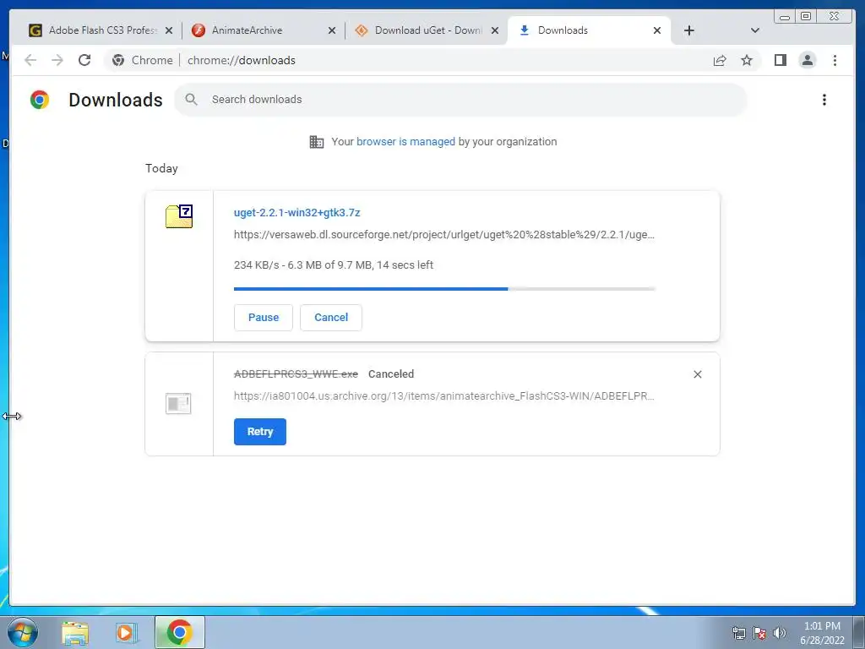Retry the ADBEFLPRCS3_WWE.exe download
Viewport: 865px width, 649px height.
[260, 432]
